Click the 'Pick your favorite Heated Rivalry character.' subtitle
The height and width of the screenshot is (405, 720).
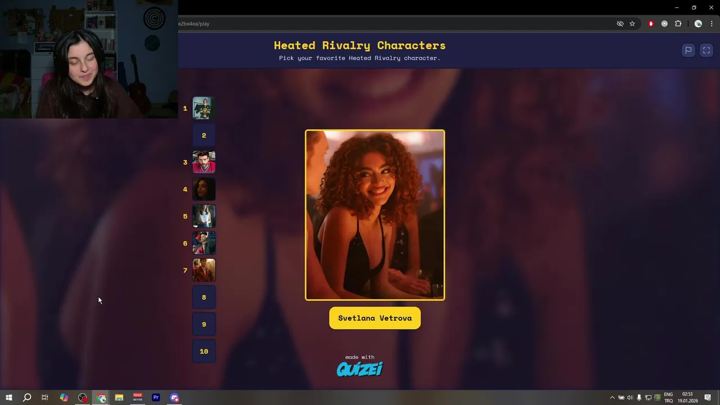(359, 58)
